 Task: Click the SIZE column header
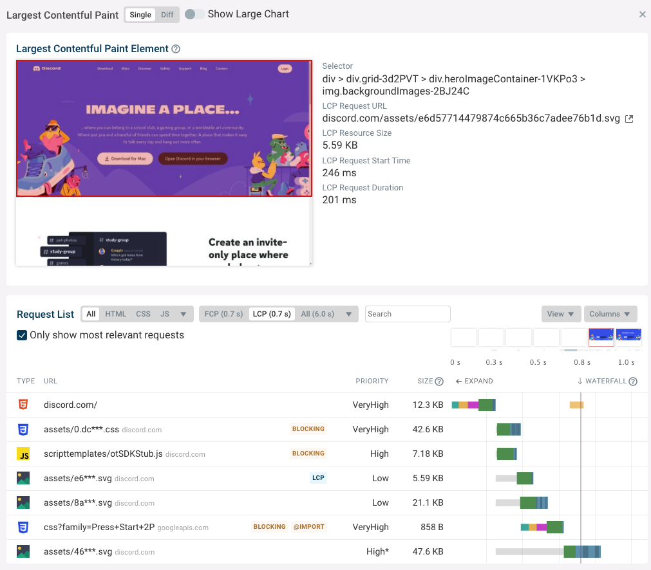tap(425, 382)
